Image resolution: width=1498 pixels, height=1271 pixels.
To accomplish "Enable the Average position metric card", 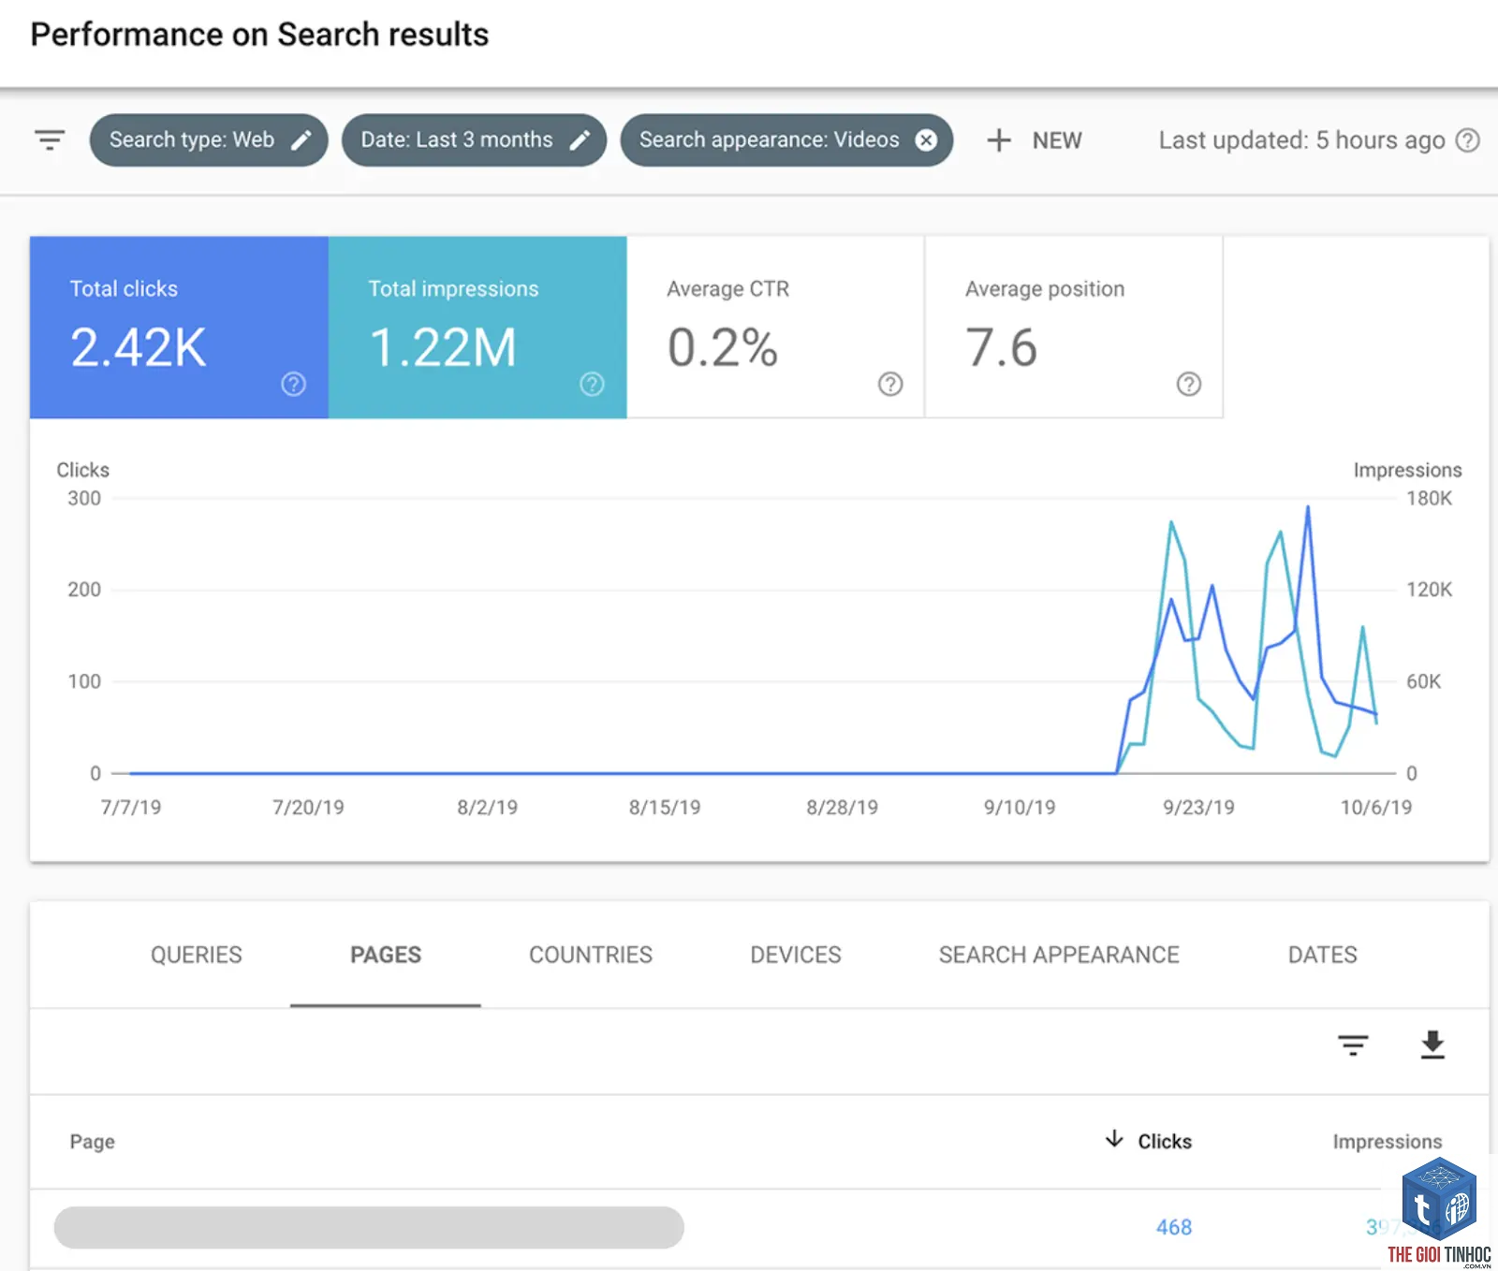I will pyautogui.click(x=1074, y=327).
